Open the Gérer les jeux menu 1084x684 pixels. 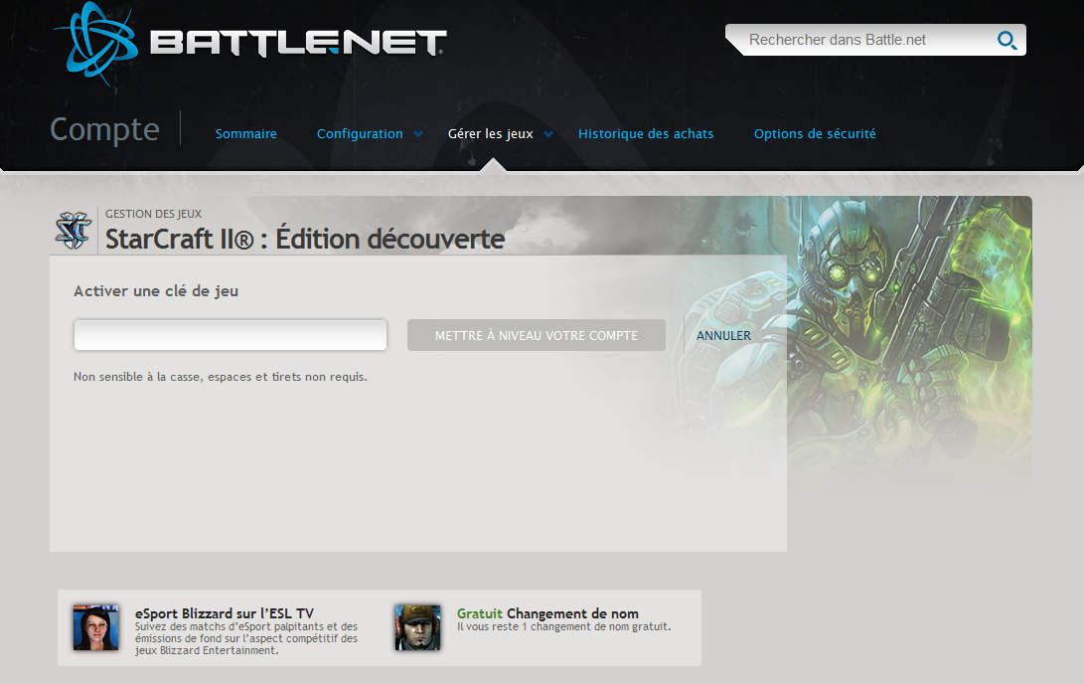point(490,133)
